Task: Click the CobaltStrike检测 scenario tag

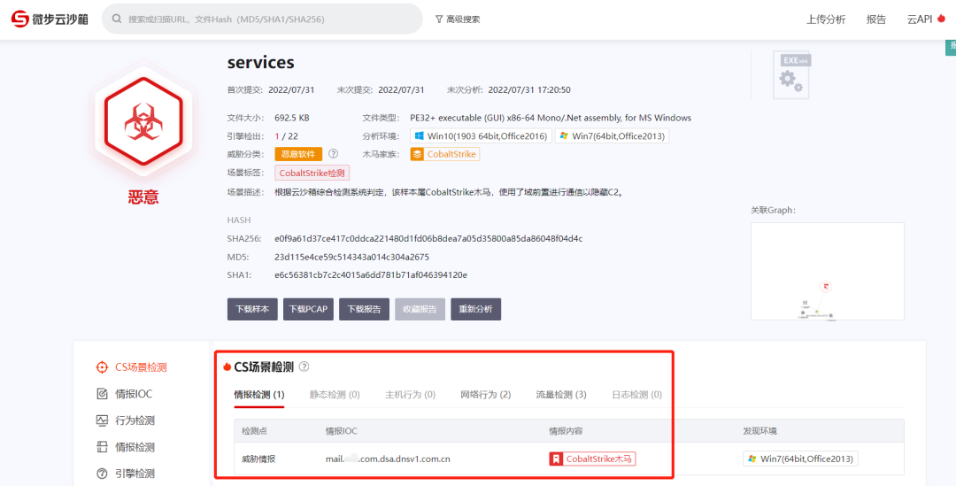Action: coord(312,174)
